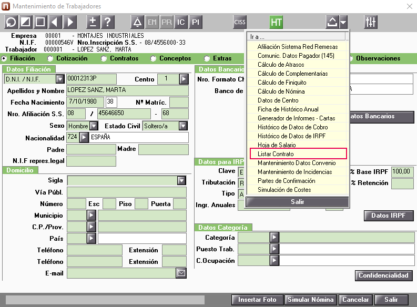
Task: Click the circular refresh arrow toolbar icon
Action: pos(11,22)
